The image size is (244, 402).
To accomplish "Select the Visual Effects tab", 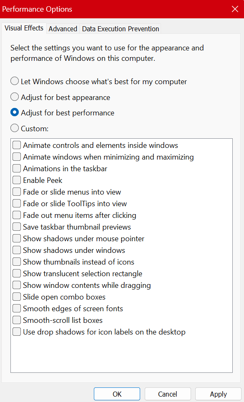I will (x=24, y=28).
